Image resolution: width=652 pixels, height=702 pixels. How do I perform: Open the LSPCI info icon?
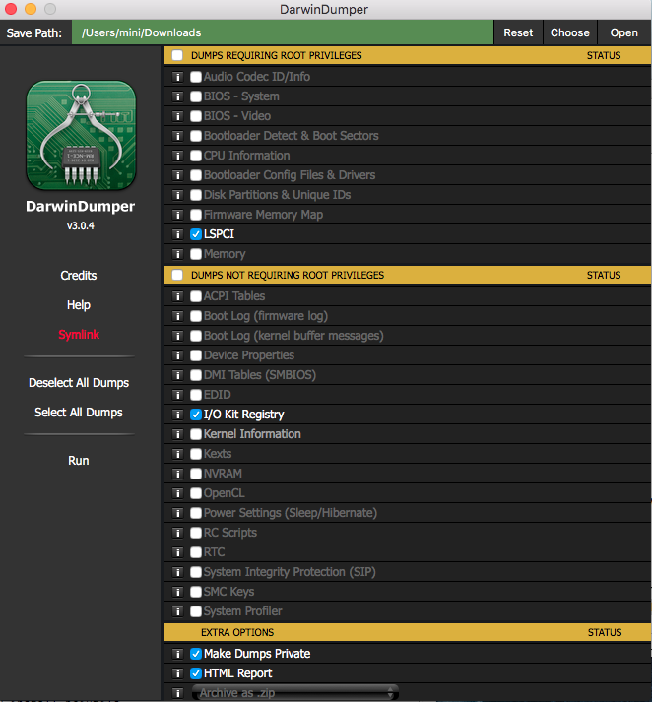point(178,234)
